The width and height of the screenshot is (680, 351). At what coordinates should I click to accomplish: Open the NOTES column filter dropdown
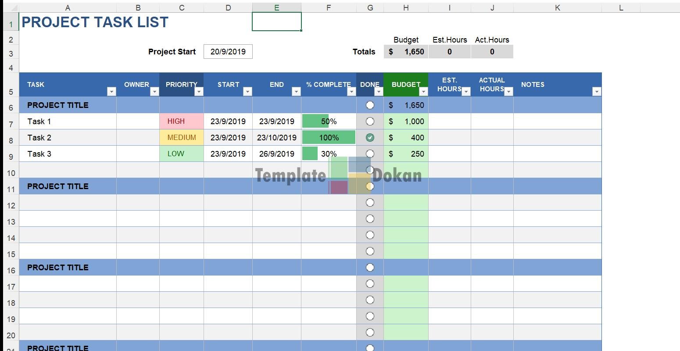pyautogui.click(x=596, y=91)
